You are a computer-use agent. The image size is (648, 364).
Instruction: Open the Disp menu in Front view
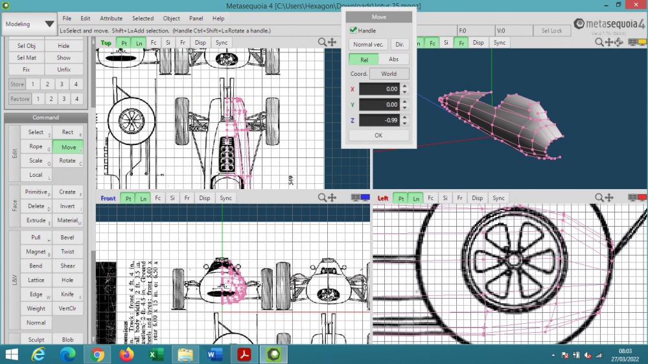coord(204,198)
